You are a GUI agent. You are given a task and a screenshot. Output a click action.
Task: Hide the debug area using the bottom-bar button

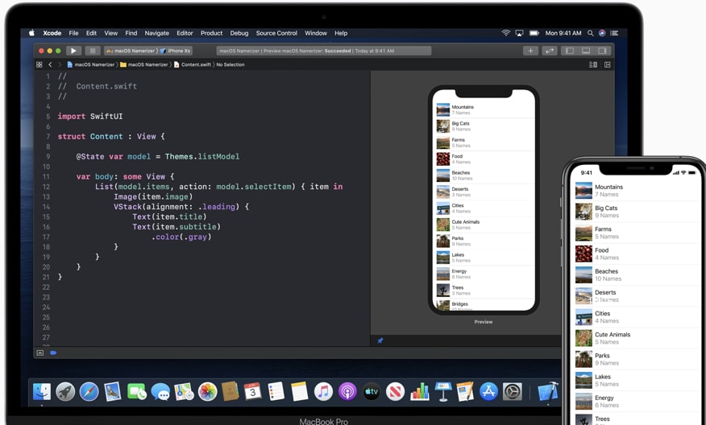pos(40,353)
